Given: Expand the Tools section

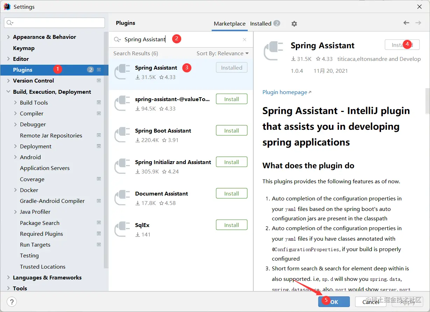Looking at the screenshot, I should click(x=8, y=288).
